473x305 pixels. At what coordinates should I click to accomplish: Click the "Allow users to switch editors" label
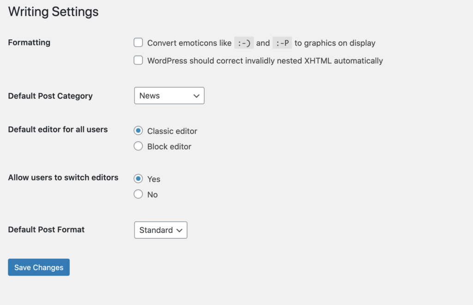point(63,177)
